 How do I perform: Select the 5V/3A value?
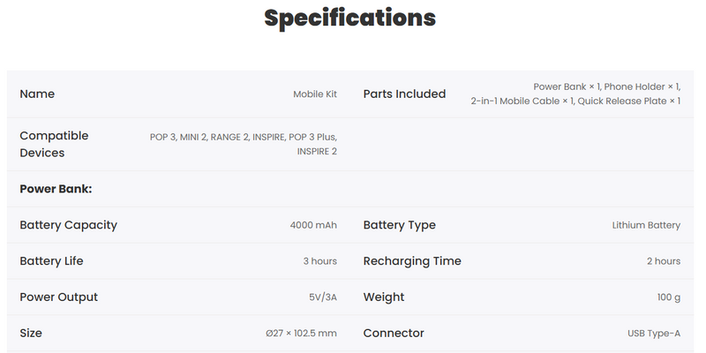tap(323, 297)
